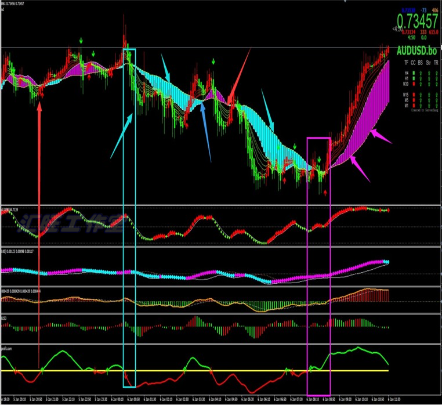The height and width of the screenshot is (405, 442).
Task: Click the M30 timeframe label
Action: point(405,84)
